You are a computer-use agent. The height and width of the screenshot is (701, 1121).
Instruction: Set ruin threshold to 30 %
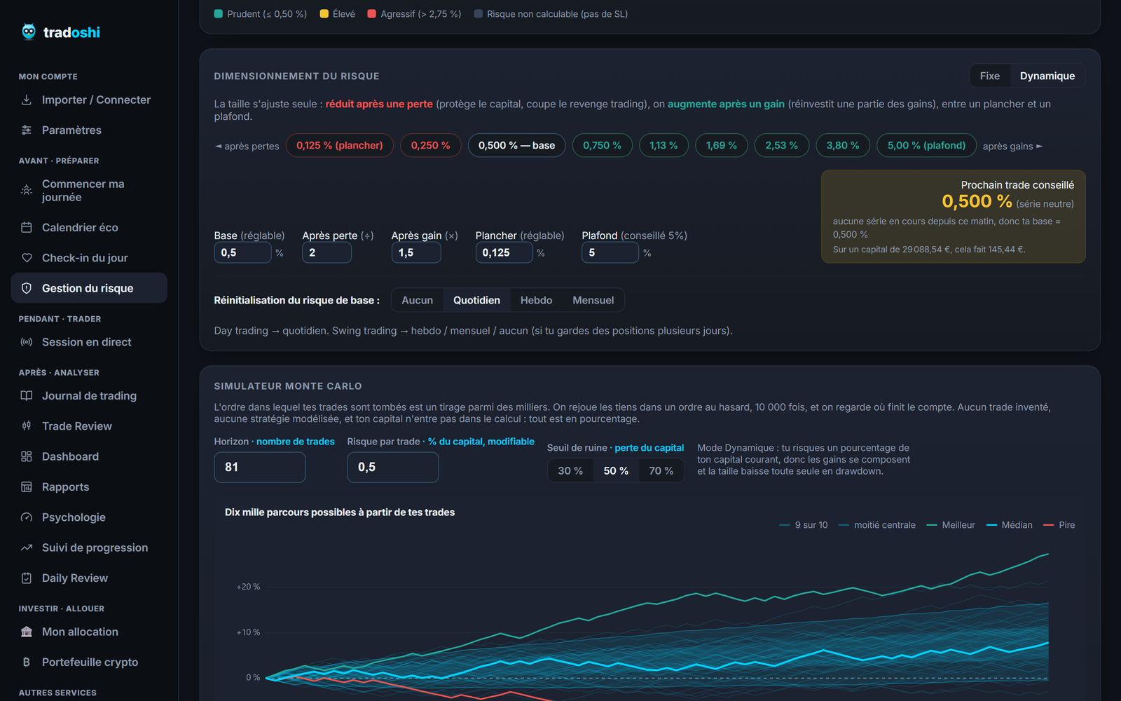pyautogui.click(x=570, y=470)
